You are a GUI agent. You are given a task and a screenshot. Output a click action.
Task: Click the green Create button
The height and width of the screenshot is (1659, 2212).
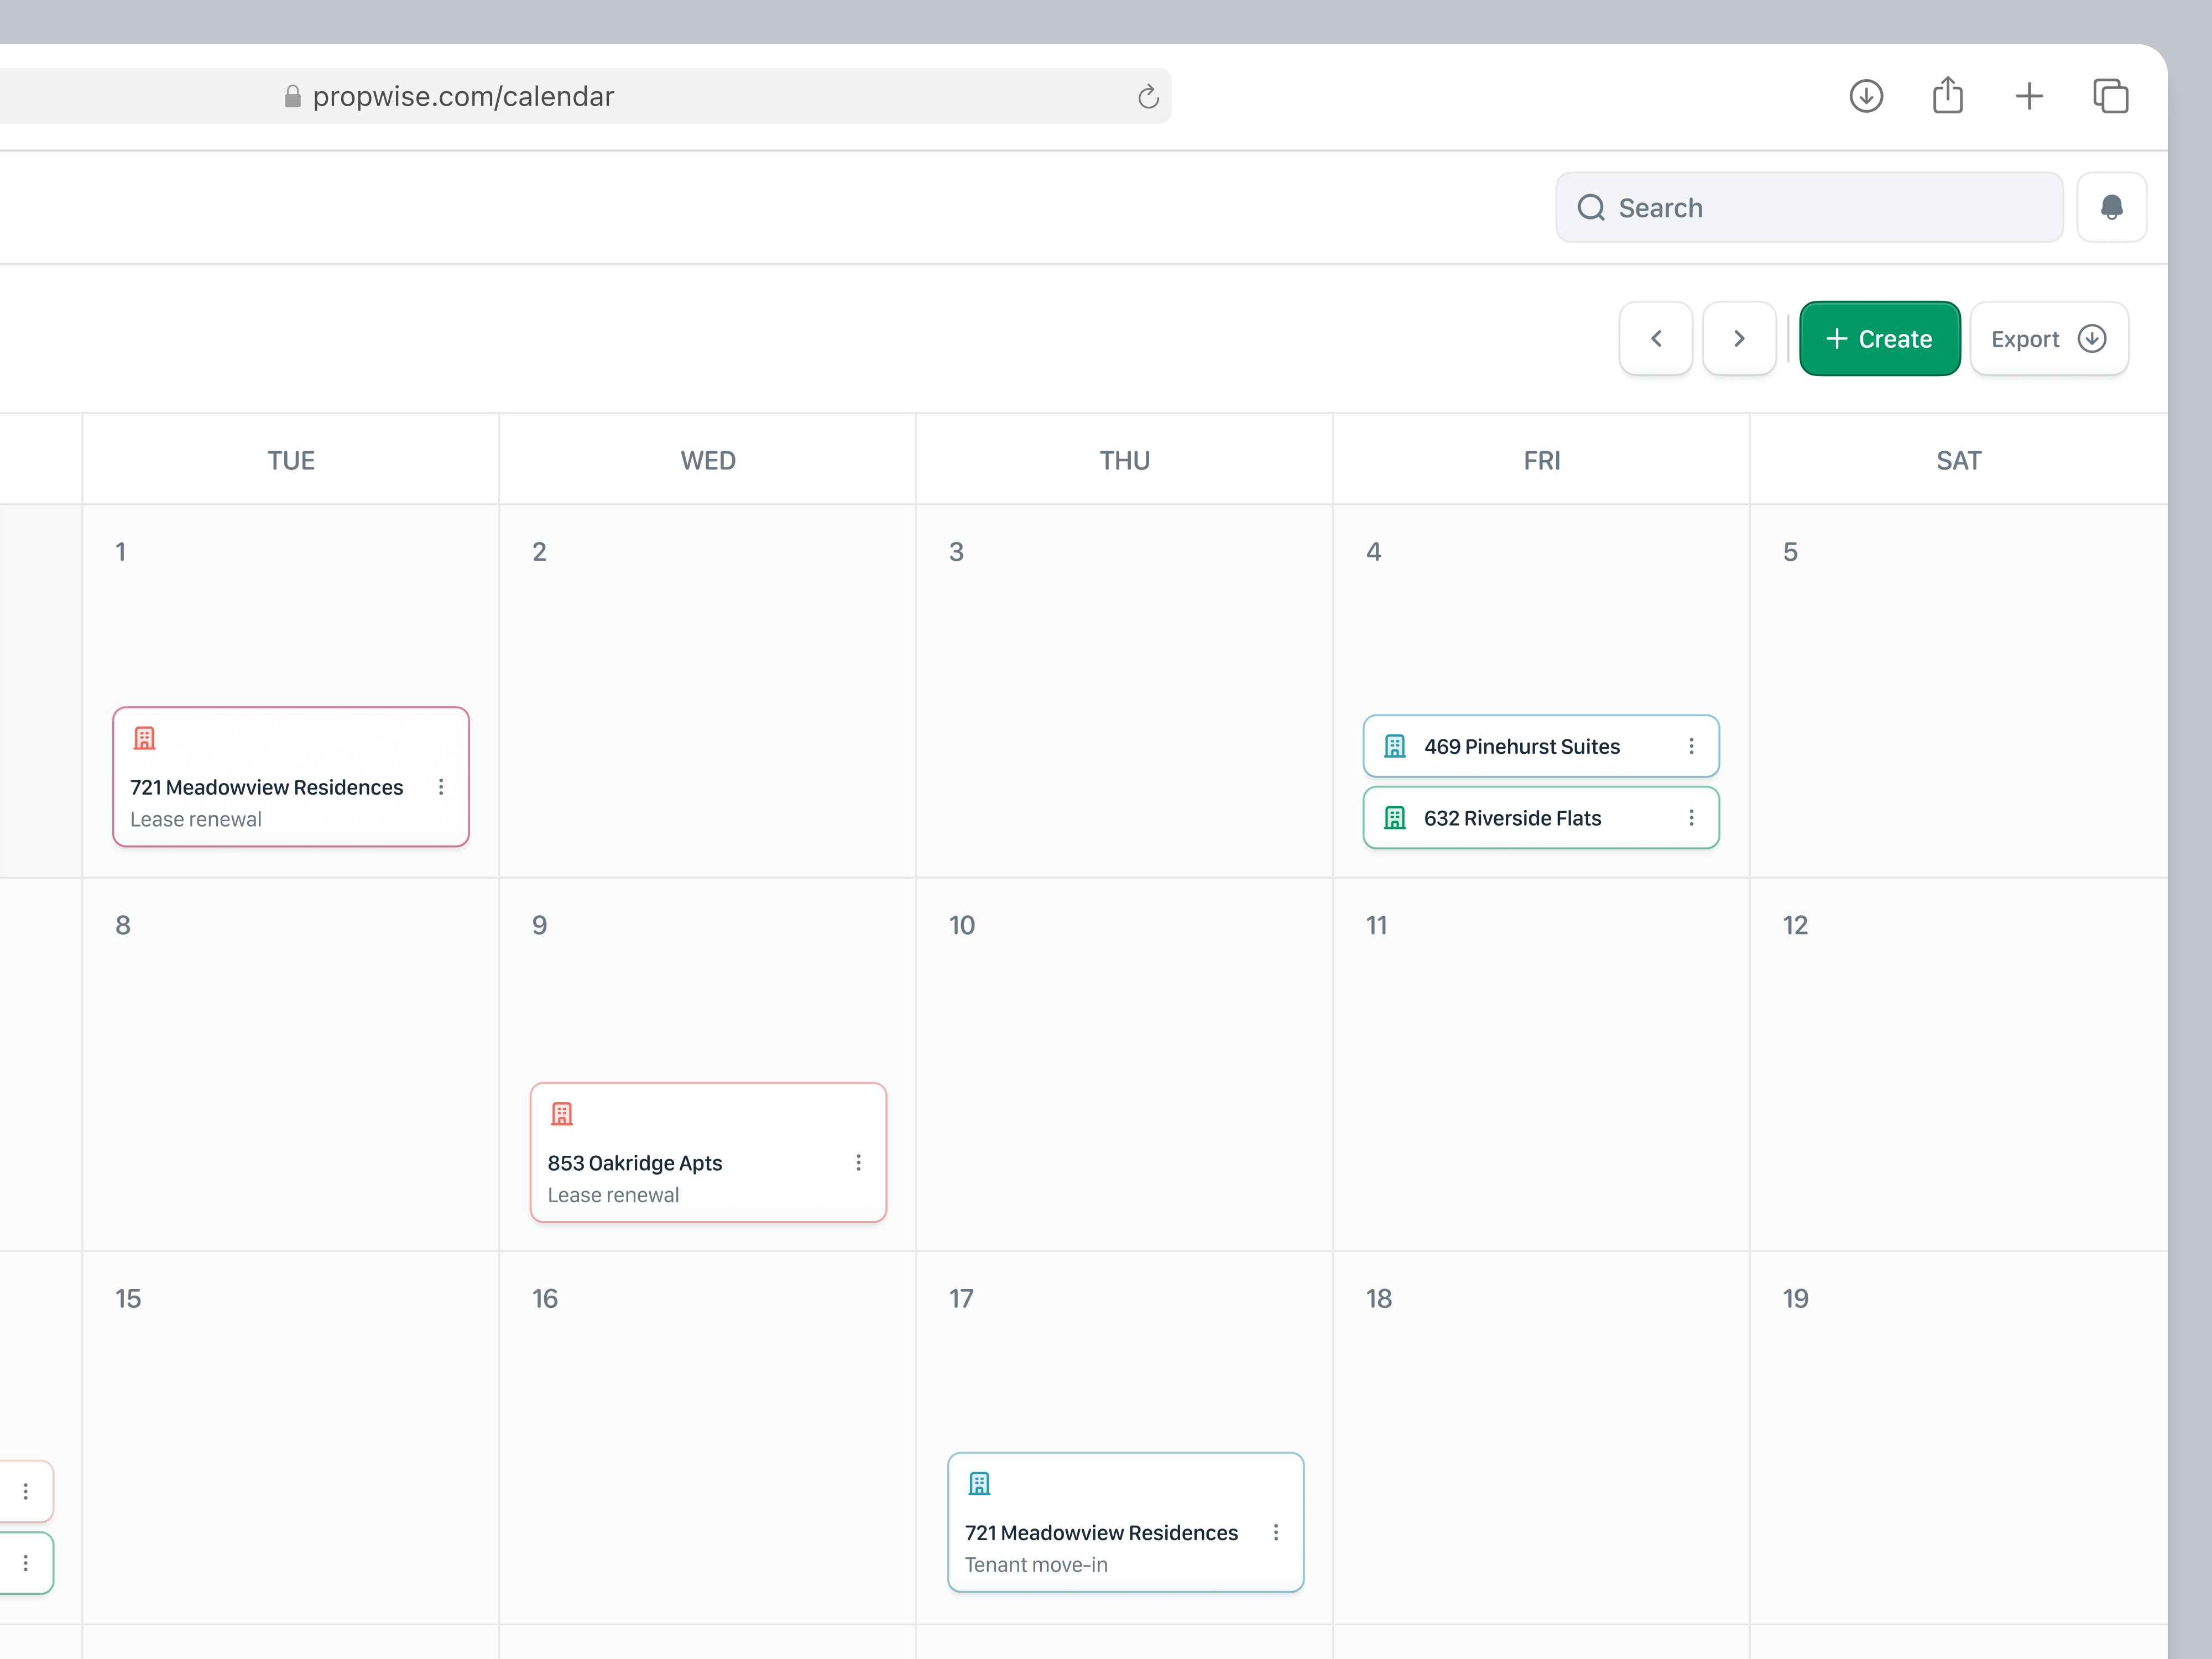point(1879,339)
